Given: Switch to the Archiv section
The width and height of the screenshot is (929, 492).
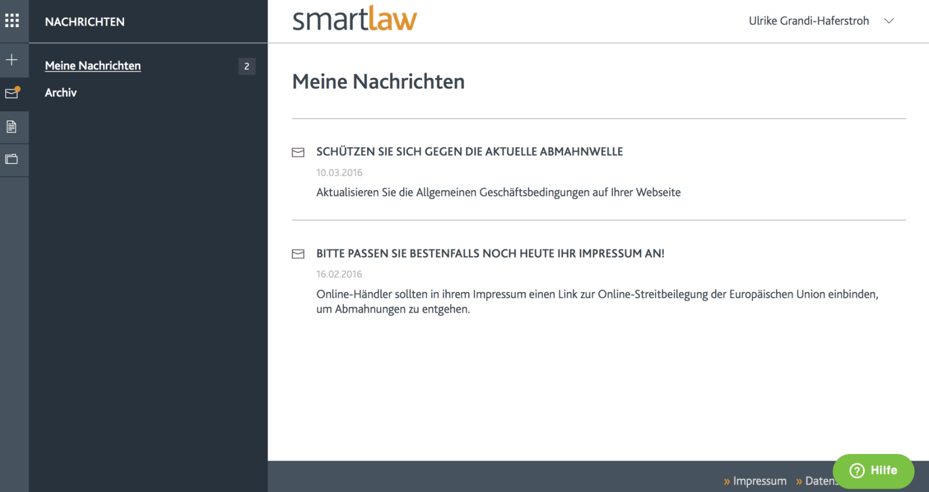Looking at the screenshot, I should tap(61, 93).
